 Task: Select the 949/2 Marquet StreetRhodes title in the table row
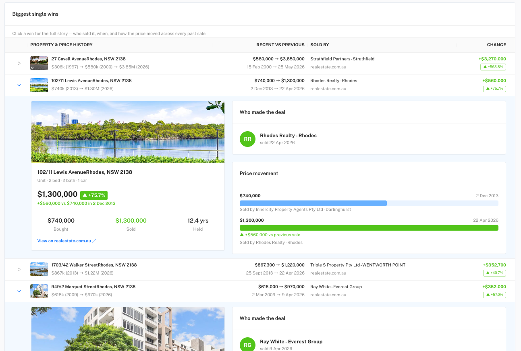(93, 287)
